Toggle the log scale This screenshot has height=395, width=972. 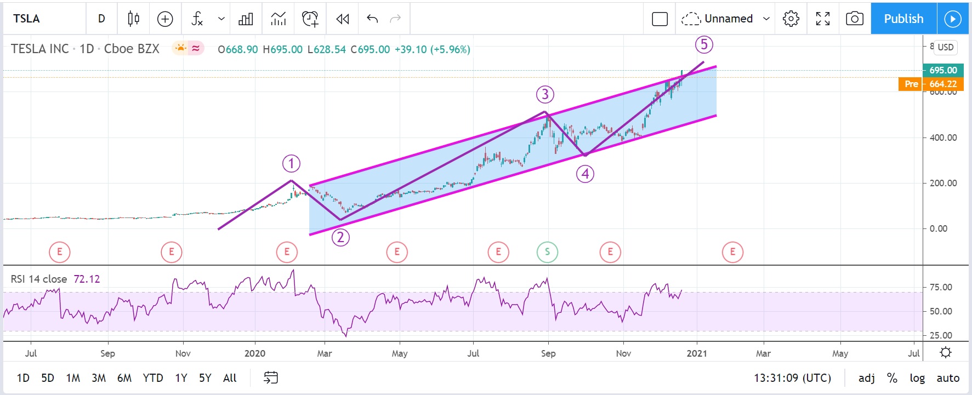(917, 378)
